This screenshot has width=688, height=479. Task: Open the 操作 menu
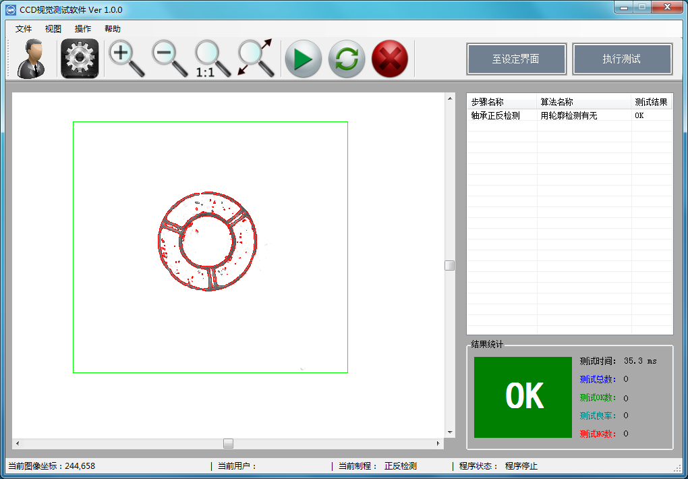tap(83, 29)
